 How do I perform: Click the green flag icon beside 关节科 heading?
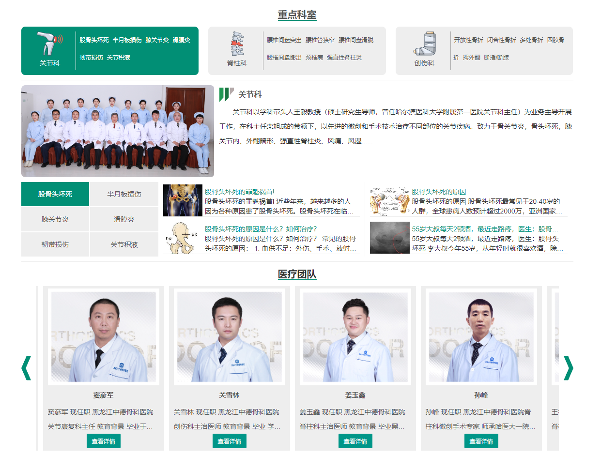click(x=226, y=94)
